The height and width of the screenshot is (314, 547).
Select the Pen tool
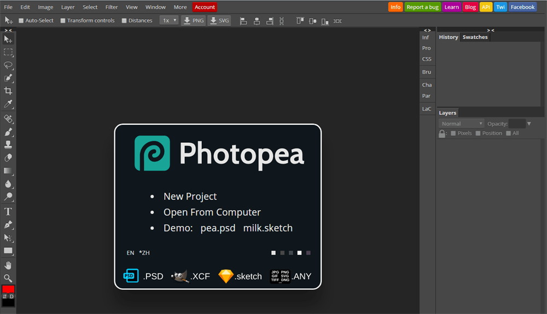(8, 225)
